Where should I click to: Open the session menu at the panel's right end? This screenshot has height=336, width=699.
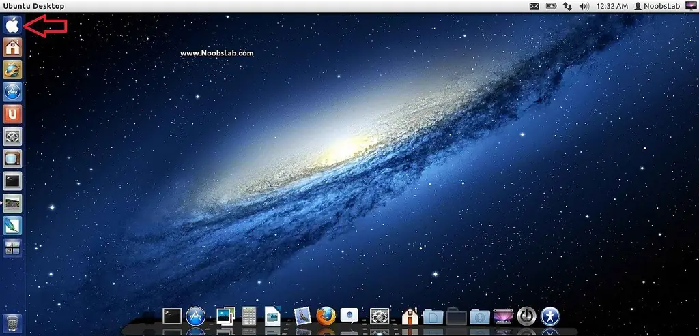(x=691, y=5)
